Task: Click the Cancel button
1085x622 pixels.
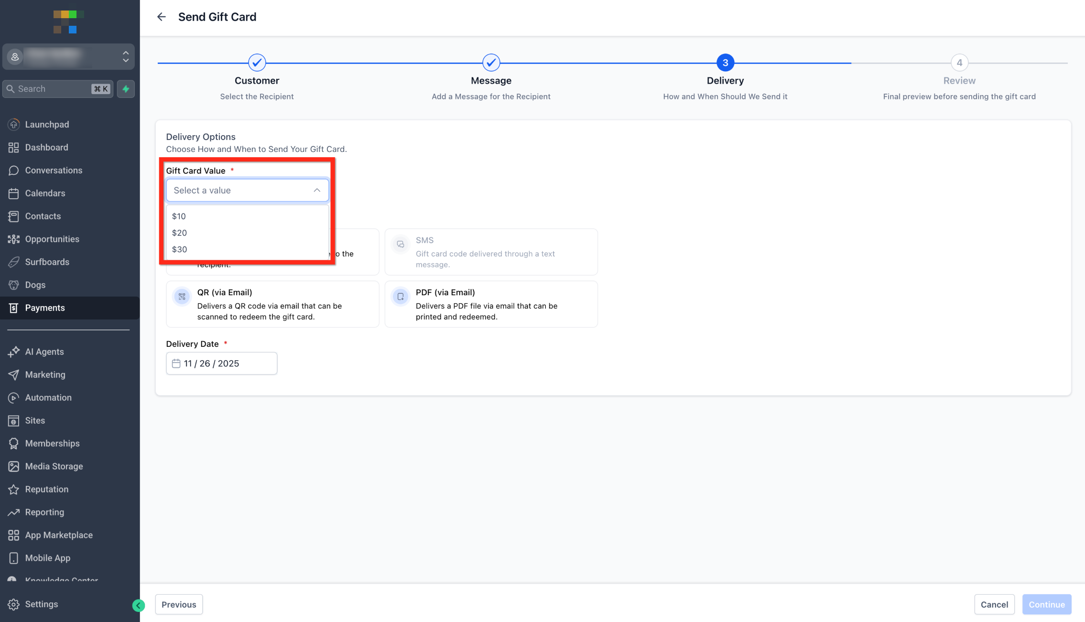Action: click(995, 605)
